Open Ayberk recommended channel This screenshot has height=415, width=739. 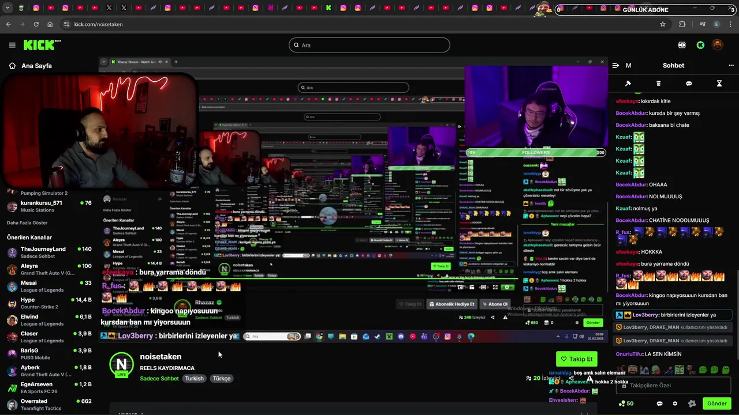click(49, 371)
